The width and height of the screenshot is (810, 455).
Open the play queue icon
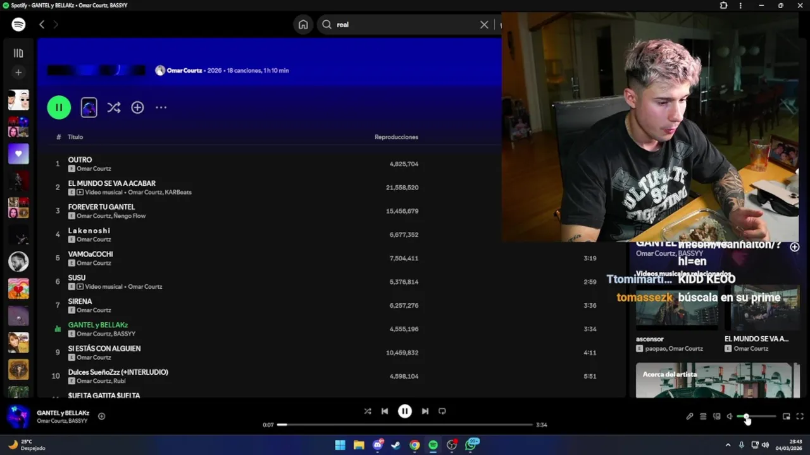(x=703, y=416)
